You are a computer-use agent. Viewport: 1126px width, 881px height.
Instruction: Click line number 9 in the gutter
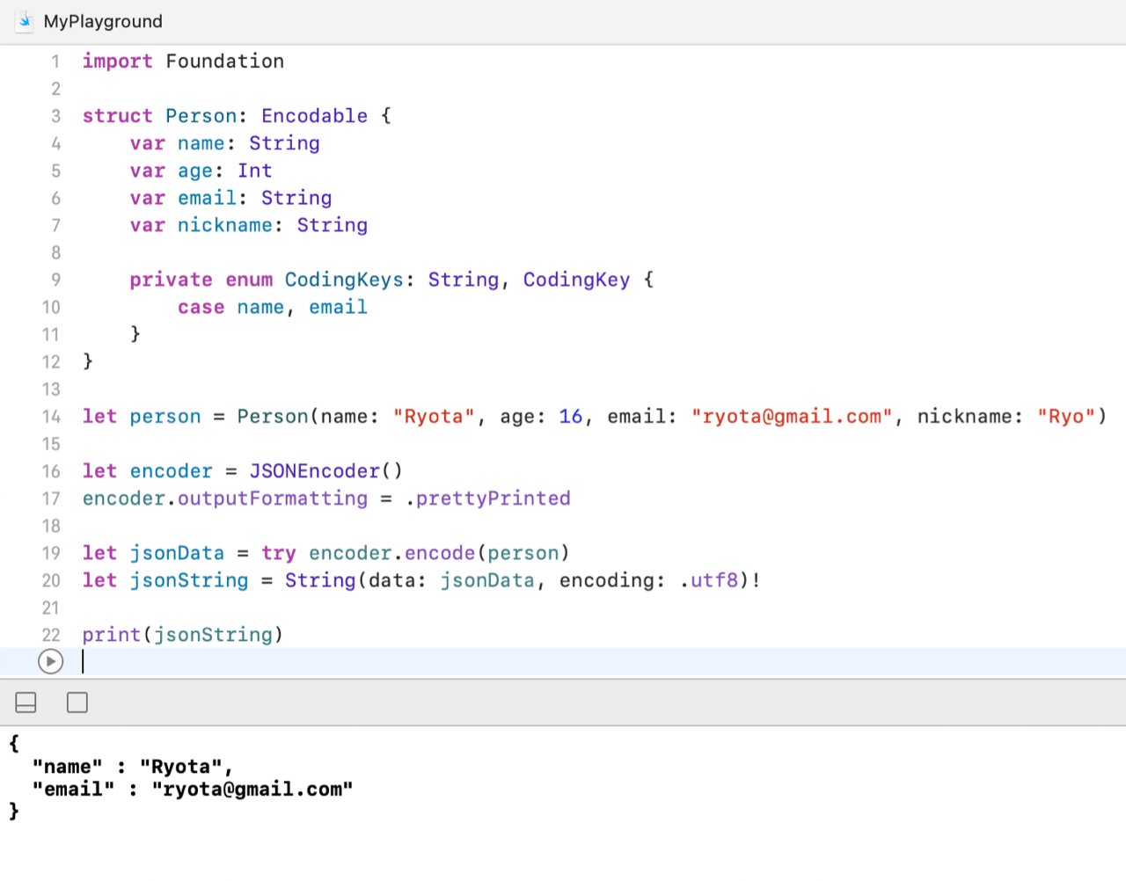point(55,280)
